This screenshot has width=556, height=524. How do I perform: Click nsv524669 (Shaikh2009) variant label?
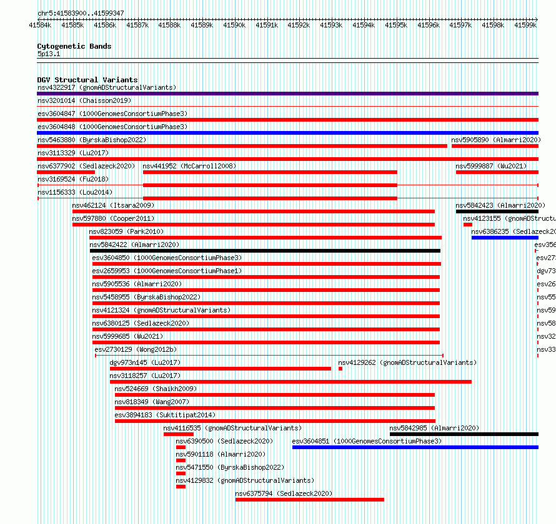[x=156, y=389]
